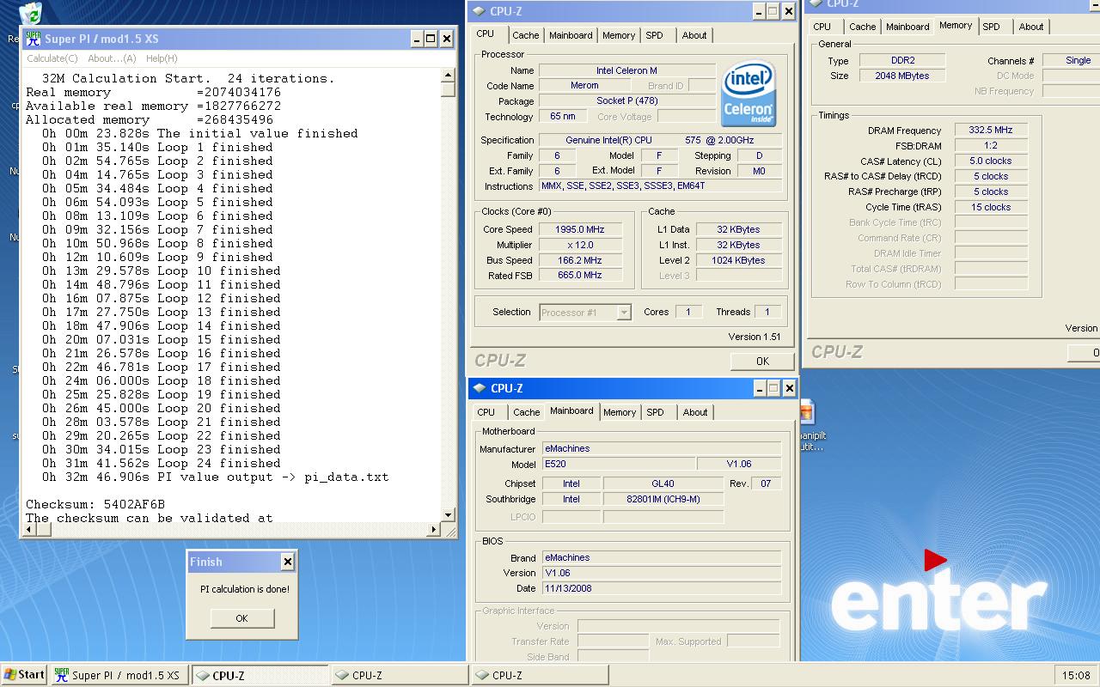Click Super PI vertical scrollbar up arrow
Image resolution: width=1100 pixels, height=687 pixels.
(x=448, y=76)
